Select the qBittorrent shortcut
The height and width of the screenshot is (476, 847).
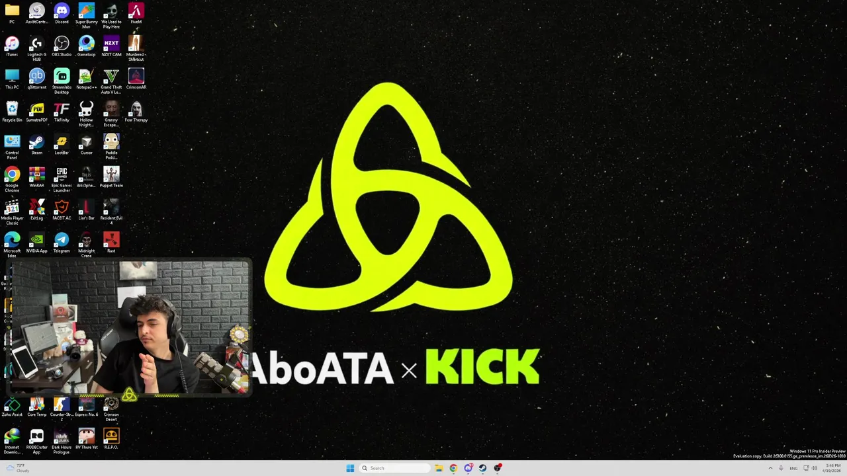(x=36, y=79)
